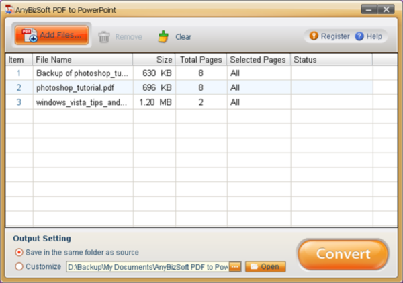Browse output folder with the ellipsis button

coord(234,266)
